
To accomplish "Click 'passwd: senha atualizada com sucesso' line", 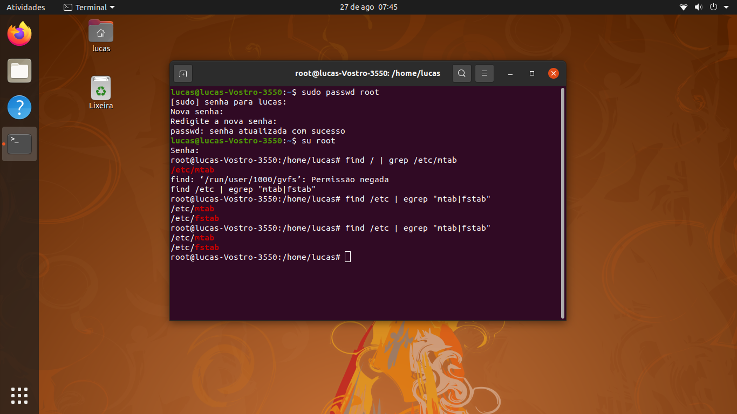I will click(x=258, y=131).
